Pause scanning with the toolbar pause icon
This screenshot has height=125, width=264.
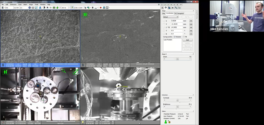click(93, 8)
